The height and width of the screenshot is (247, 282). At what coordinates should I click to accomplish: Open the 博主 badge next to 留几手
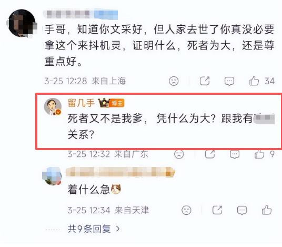117,103
